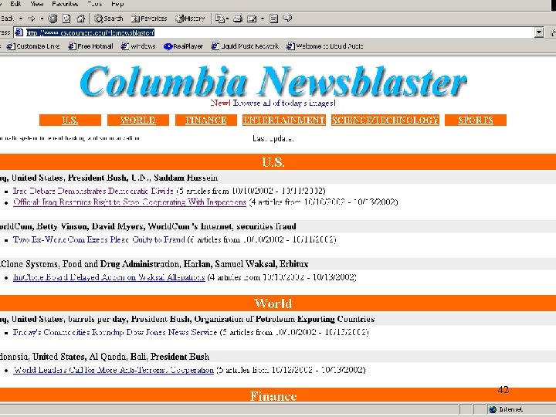Stop the page loading with Stop icon

coord(53,19)
